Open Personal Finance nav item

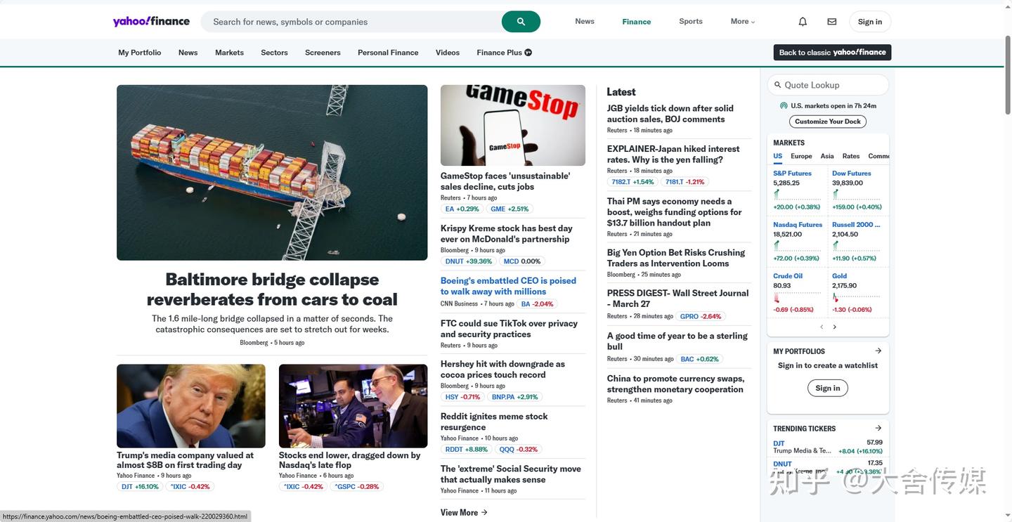[x=388, y=53]
